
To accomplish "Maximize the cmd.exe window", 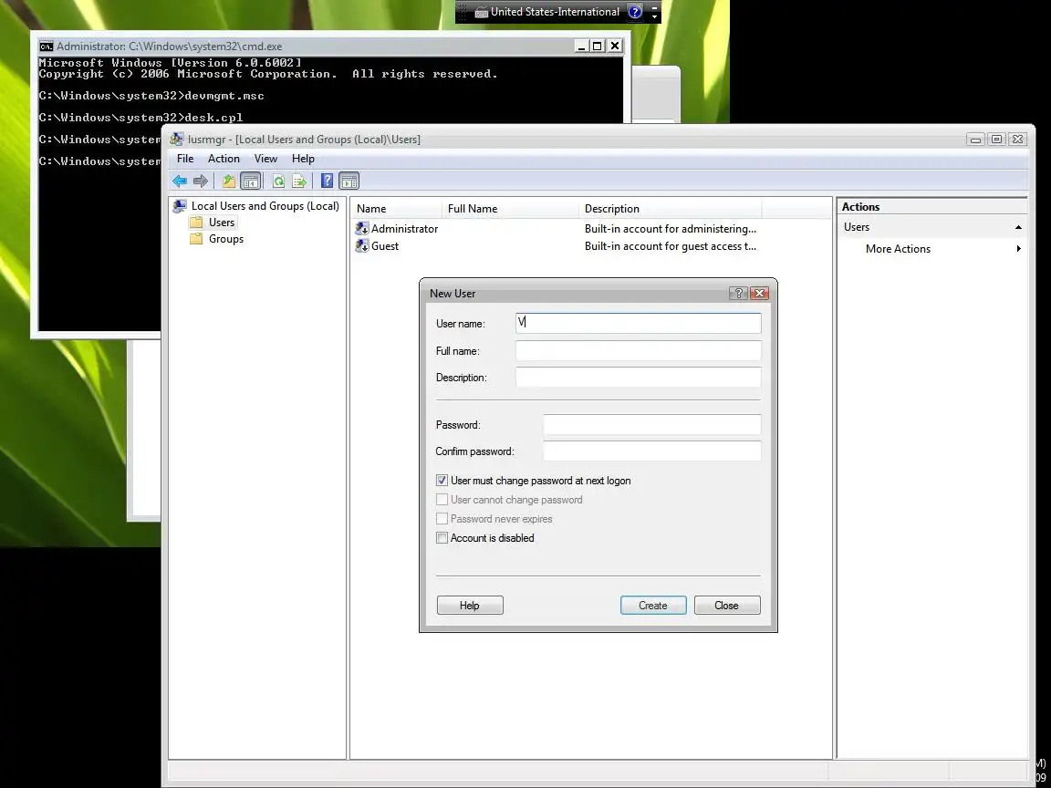I will point(598,47).
